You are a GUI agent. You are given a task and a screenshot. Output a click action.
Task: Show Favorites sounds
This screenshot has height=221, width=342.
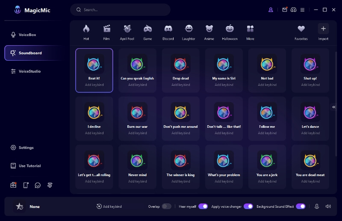pyautogui.click(x=301, y=32)
